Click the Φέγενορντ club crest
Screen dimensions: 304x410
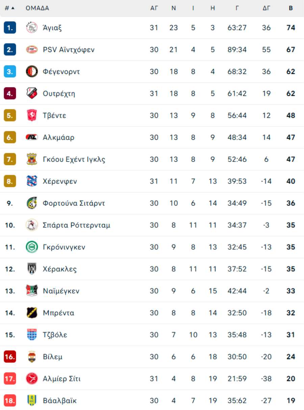32,72
